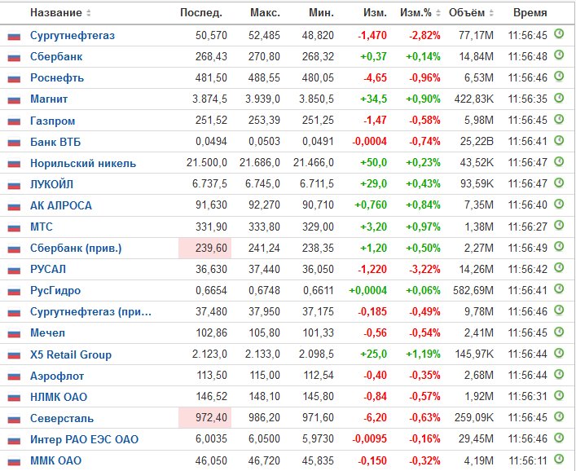Open the НЛМК ОАО stock link
This screenshot has width=576, height=471.
[x=59, y=397]
